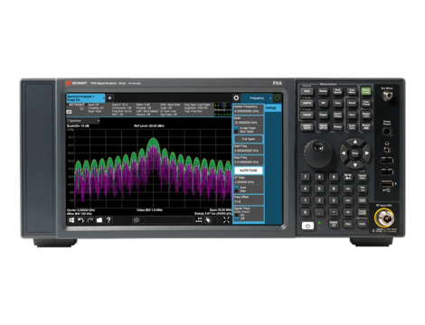Click the on-screen undo arrow icon
Screen dimensions: 425x325
tap(80, 220)
